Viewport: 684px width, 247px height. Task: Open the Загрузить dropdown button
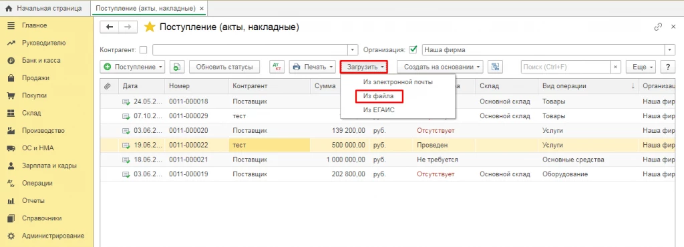(364, 67)
